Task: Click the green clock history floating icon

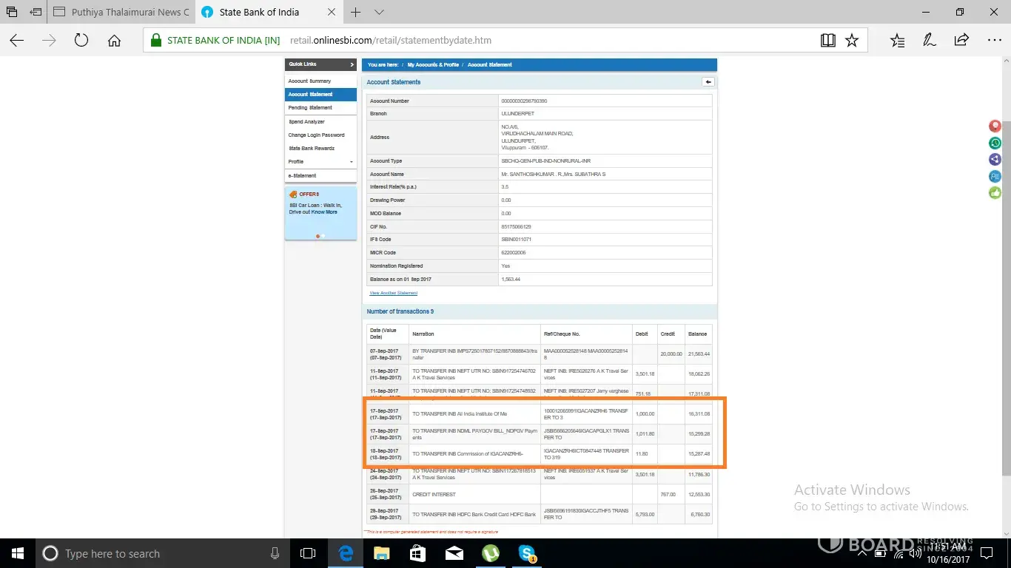Action: [x=995, y=143]
